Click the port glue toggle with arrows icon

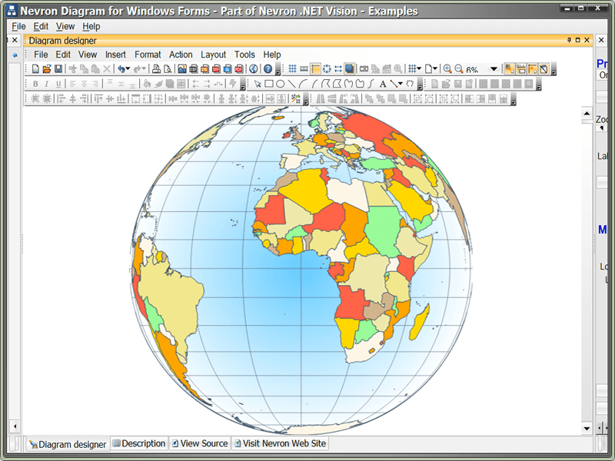[338, 69]
